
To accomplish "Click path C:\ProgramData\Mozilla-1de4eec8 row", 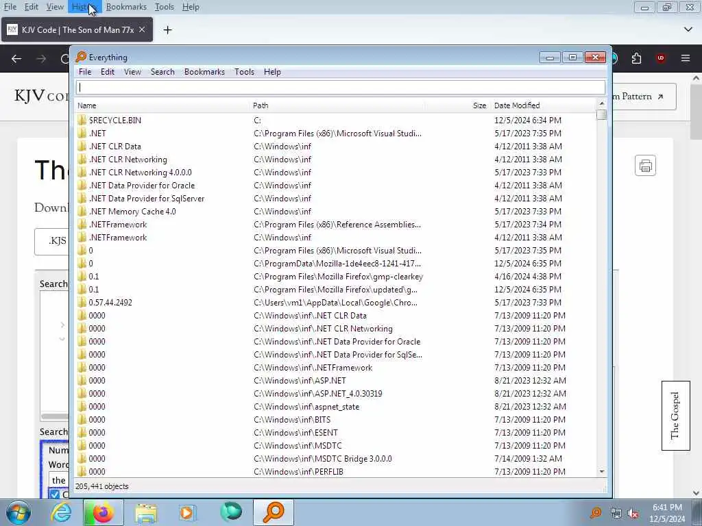I will [337, 264].
